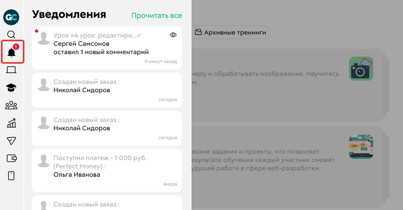Click Николай Сидоров's order notification from today

106,89
